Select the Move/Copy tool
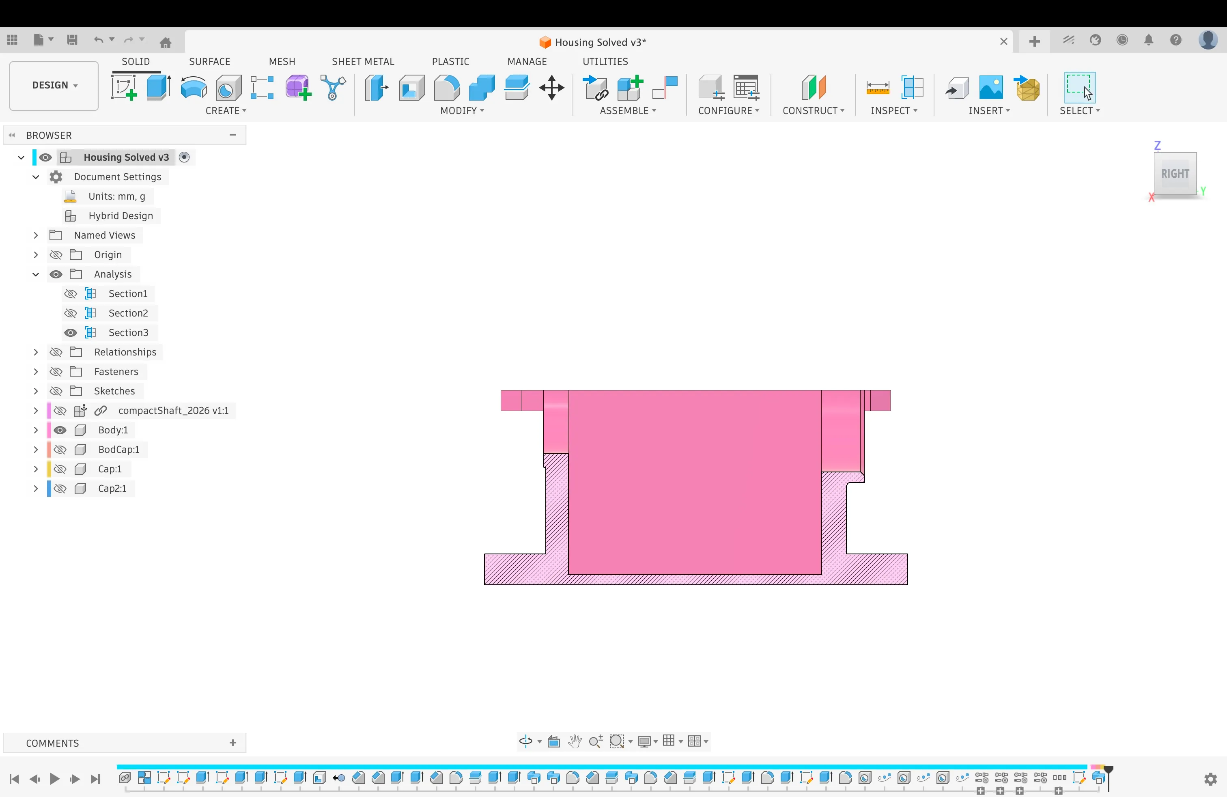The image size is (1227, 797). [552, 88]
